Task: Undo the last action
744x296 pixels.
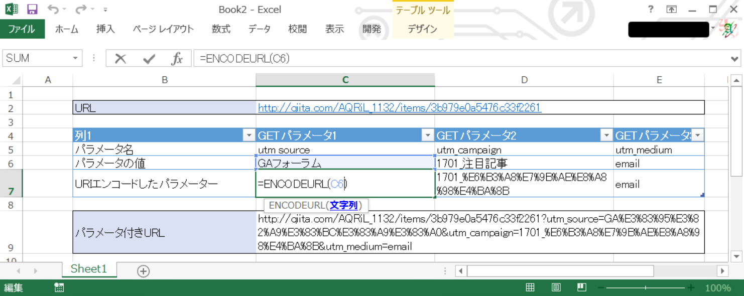Action: 53,9
